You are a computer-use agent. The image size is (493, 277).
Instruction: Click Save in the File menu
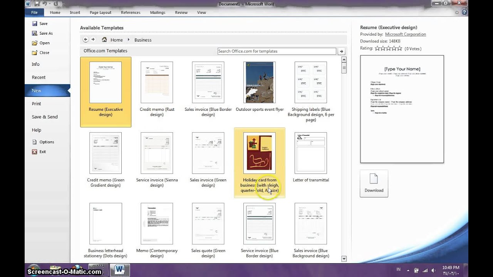40,23
